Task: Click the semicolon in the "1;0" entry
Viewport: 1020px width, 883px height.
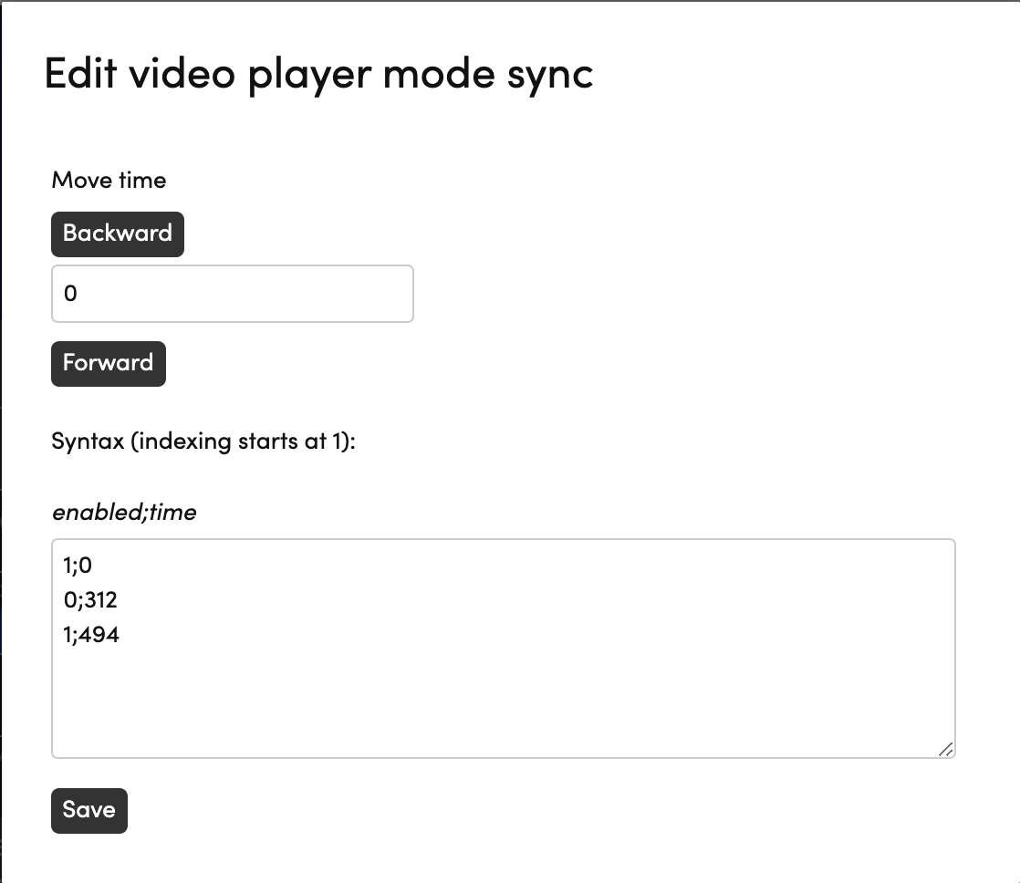Action: 74,565
